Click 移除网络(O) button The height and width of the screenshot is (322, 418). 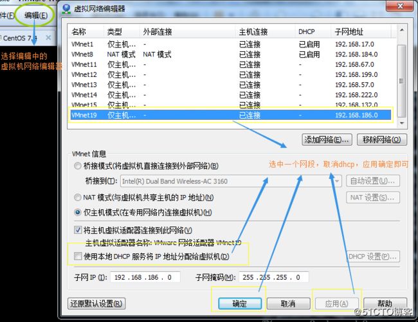[x=382, y=140]
